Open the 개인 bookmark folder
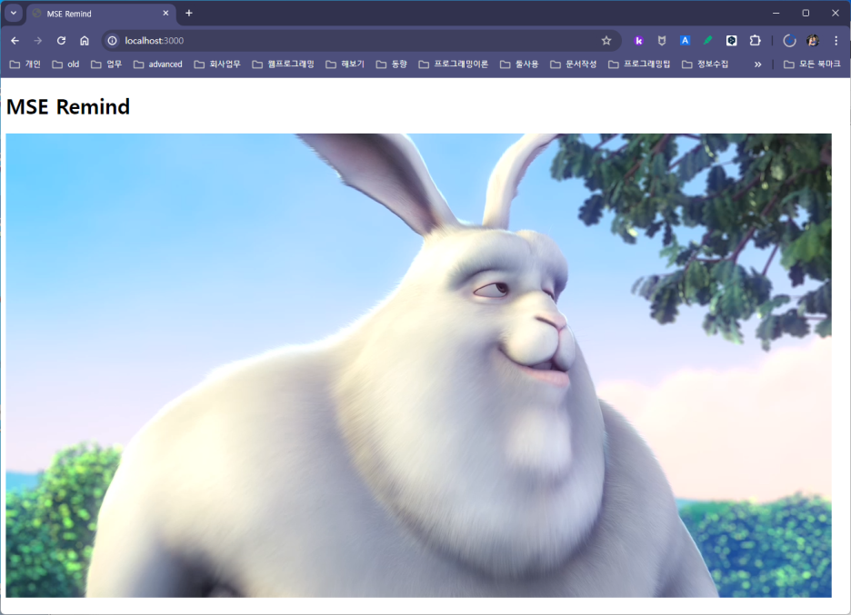851x615 pixels. pos(25,64)
